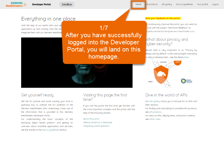The image size is (224, 144).
Task: Log out using the Logout link
Action: [x=215, y=4]
